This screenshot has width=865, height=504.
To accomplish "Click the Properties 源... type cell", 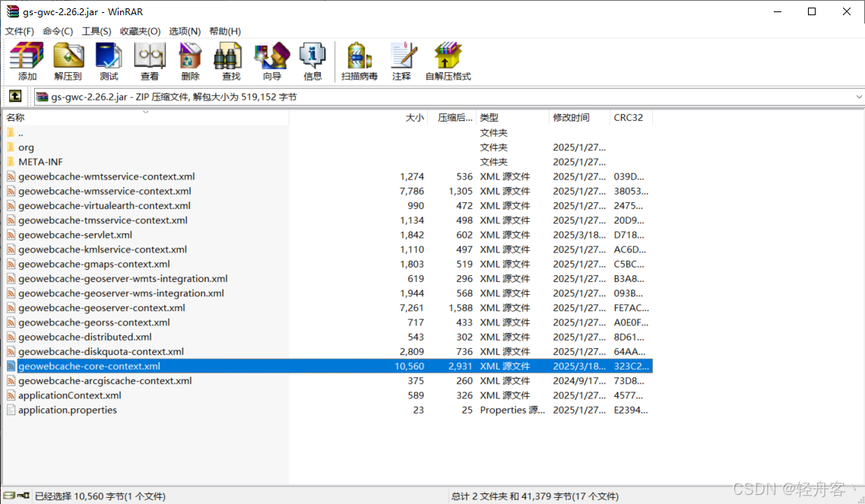I will tap(512, 410).
